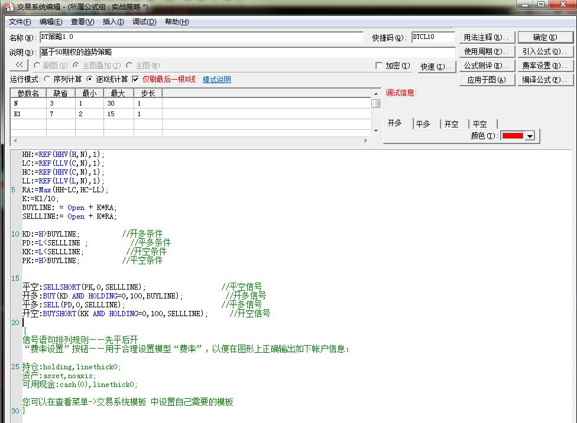Open the 文件 menu
Screen dimensions: 577x423
(x=20, y=22)
